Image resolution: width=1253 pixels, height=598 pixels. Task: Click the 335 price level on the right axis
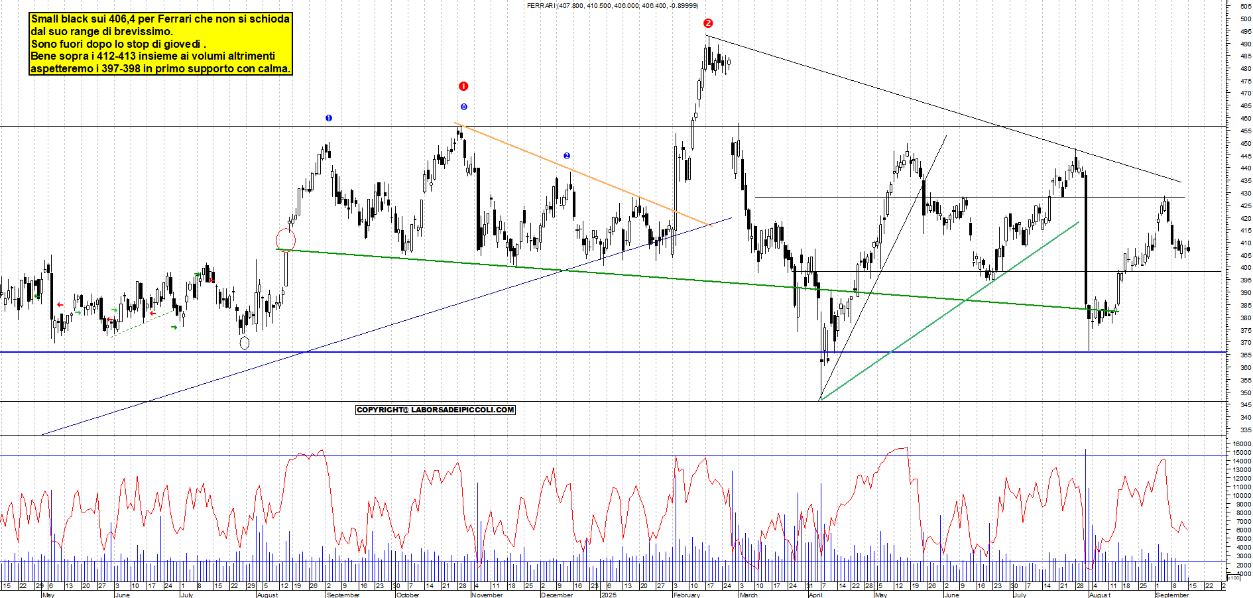1245,430
